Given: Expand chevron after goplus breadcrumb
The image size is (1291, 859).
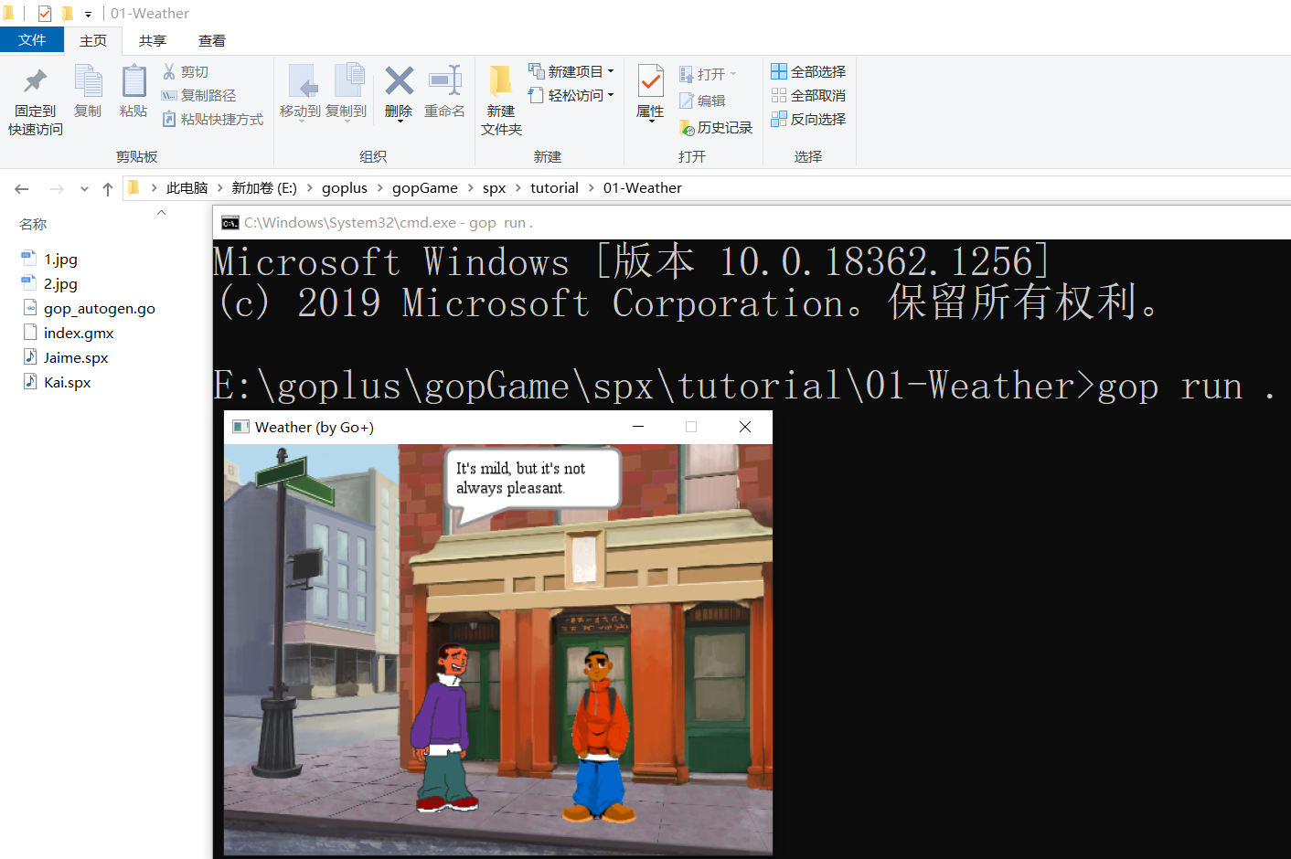Looking at the screenshot, I should pyautogui.click(x=380, y=187).
